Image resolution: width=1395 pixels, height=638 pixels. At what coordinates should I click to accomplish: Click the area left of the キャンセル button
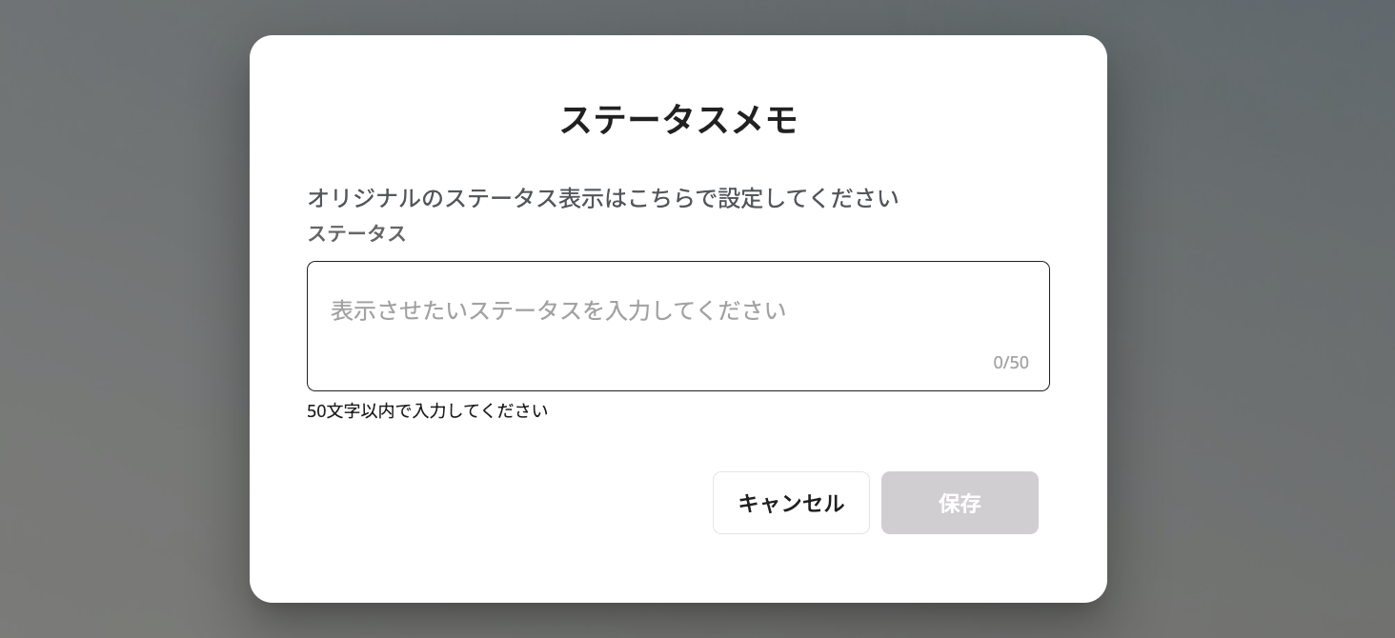coord(572,503)
